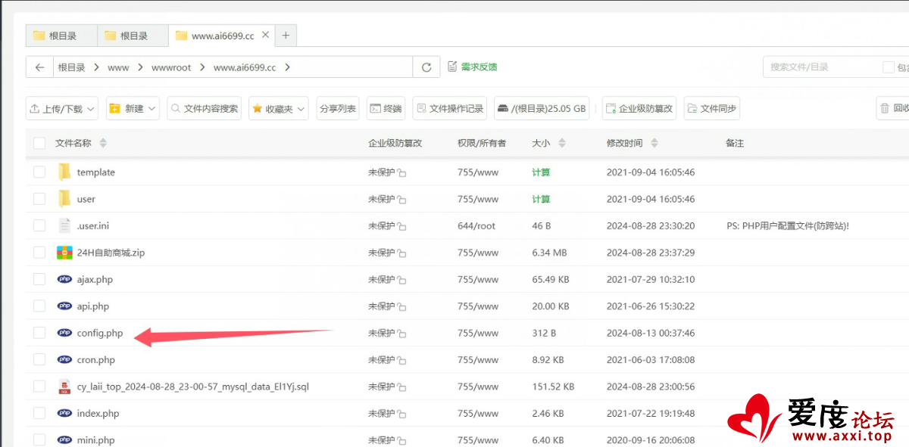Click the lock icon in the .user.ini row

coord(401,227)
